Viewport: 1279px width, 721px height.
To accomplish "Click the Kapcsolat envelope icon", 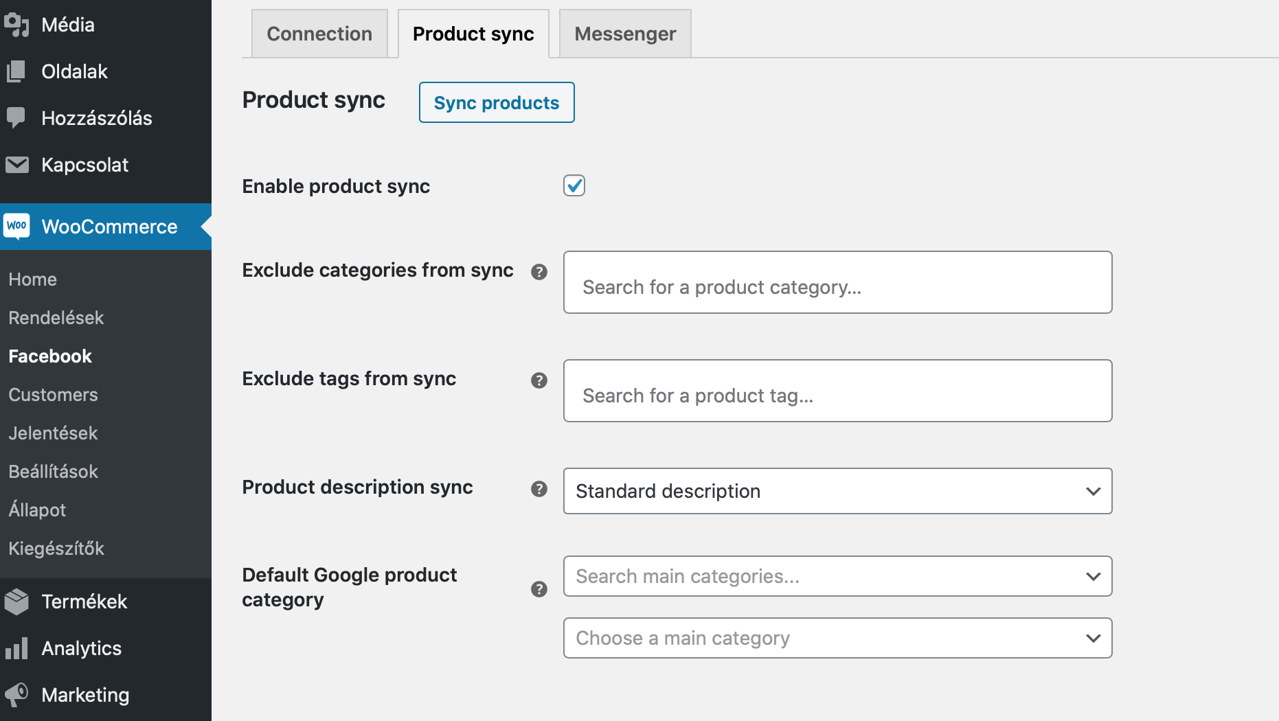I will 16,165.
